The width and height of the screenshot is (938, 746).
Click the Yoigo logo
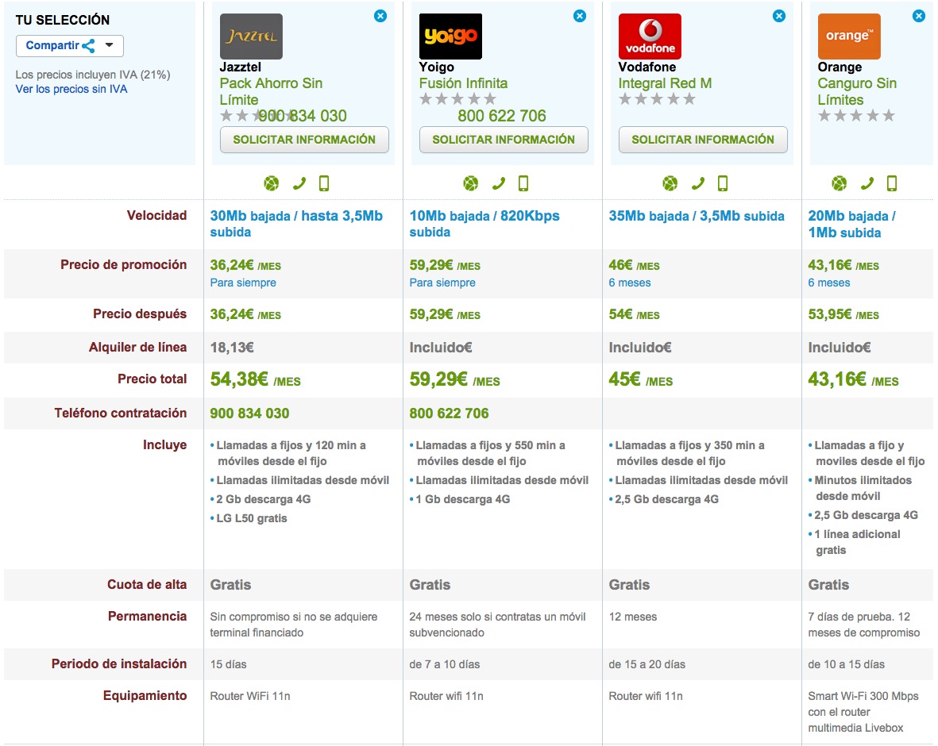(450, 37)
